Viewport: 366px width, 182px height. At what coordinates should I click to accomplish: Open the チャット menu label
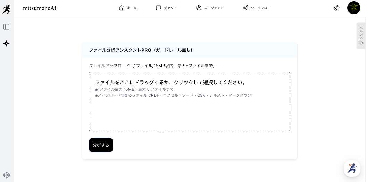point(170,8)
